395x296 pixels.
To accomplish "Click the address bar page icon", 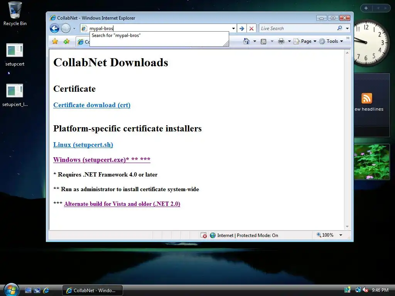I will (84, 29).
